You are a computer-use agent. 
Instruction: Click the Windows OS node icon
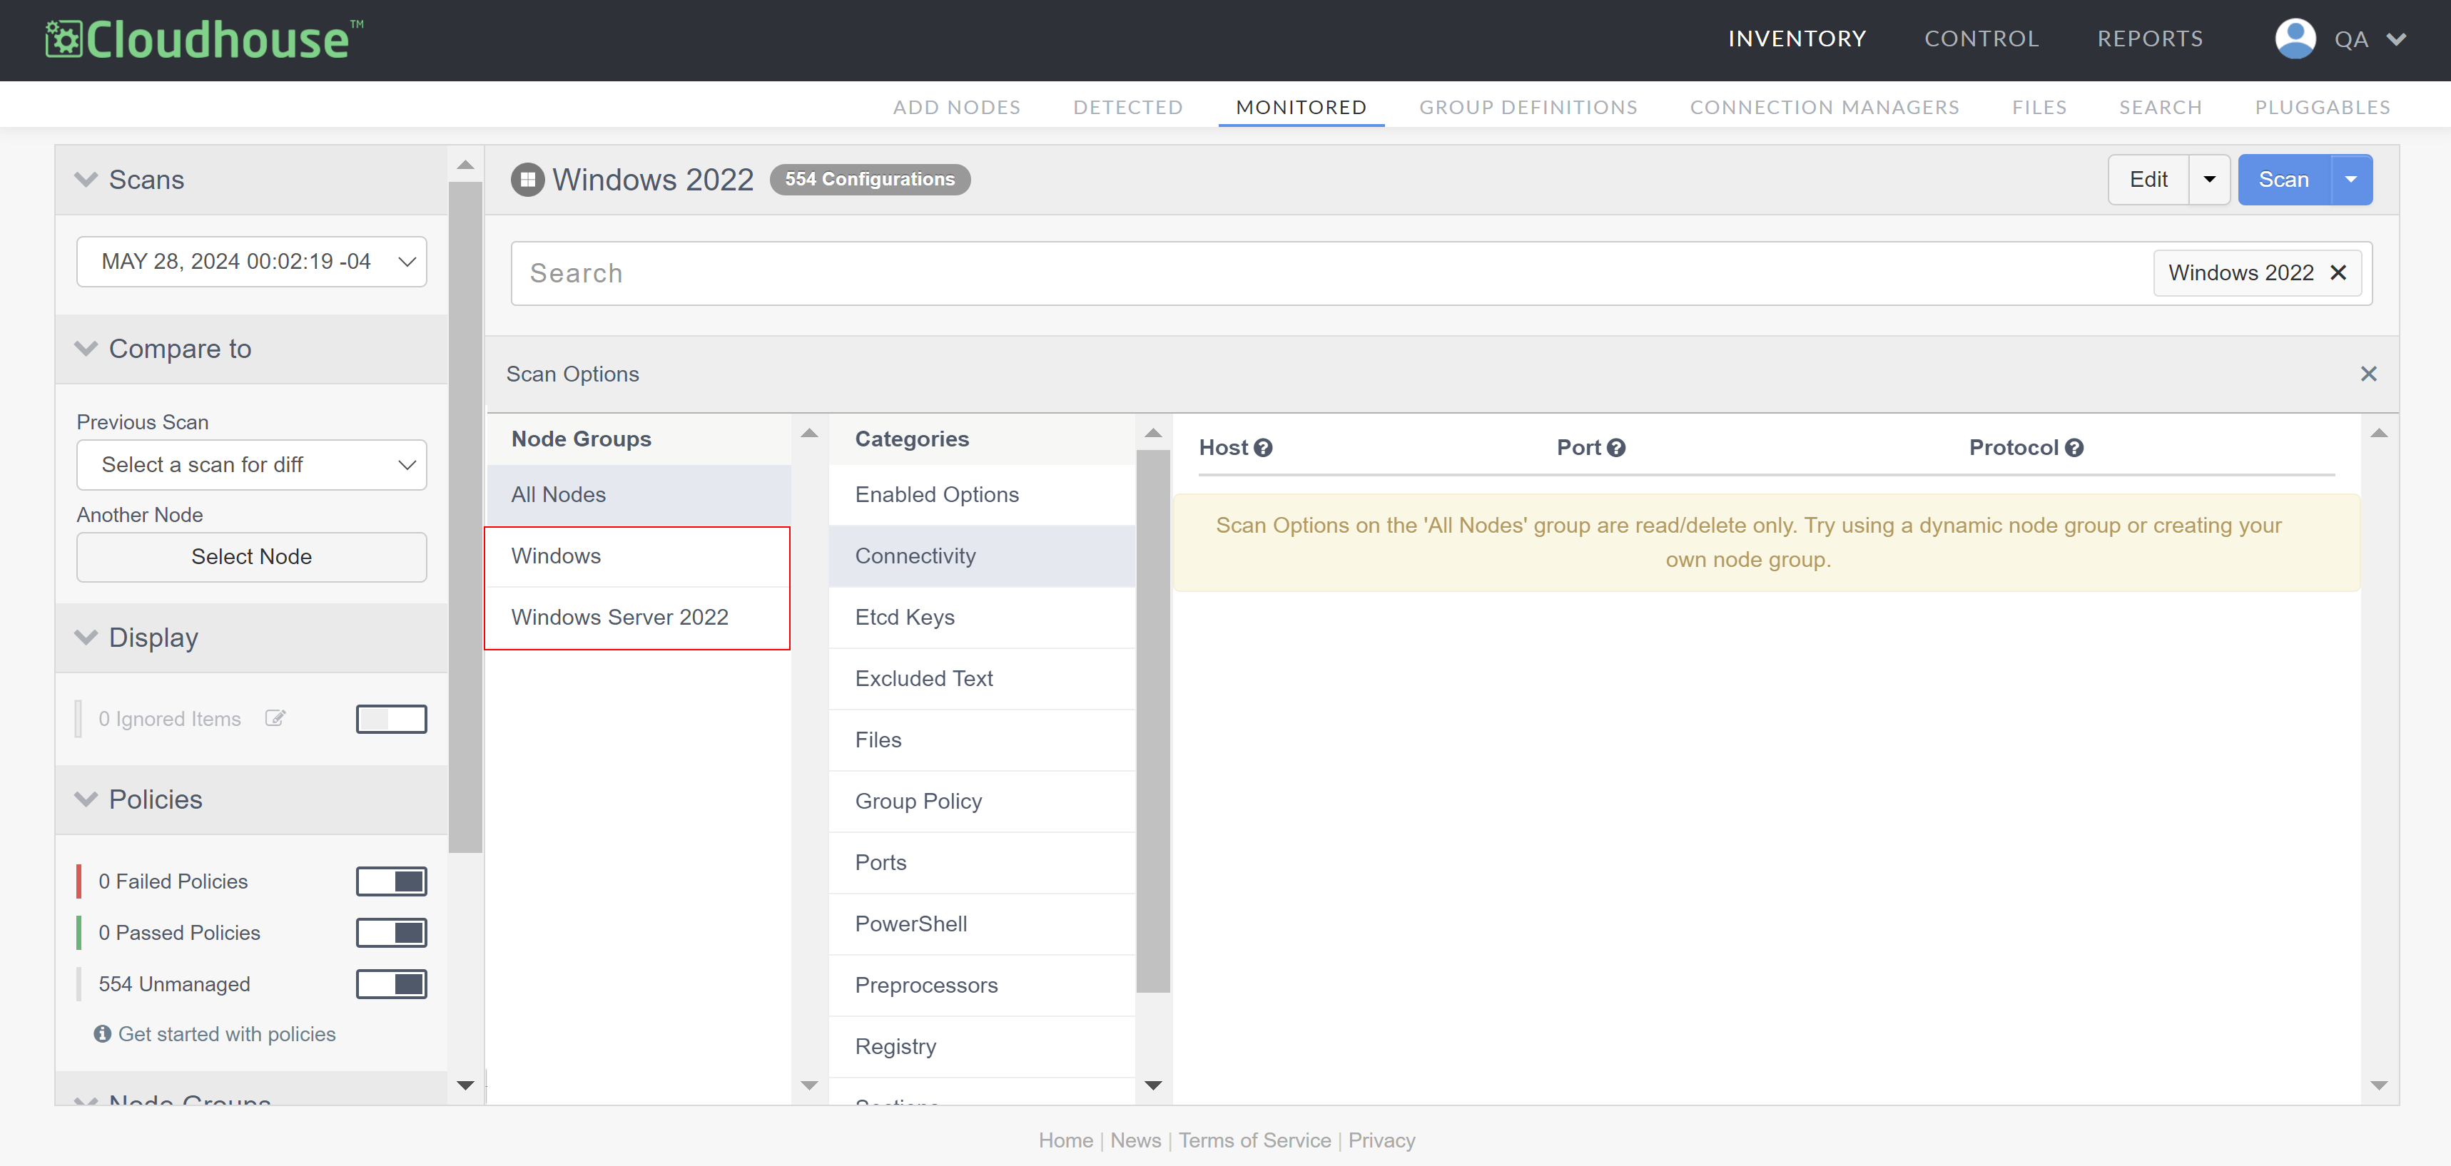(527, 180)
